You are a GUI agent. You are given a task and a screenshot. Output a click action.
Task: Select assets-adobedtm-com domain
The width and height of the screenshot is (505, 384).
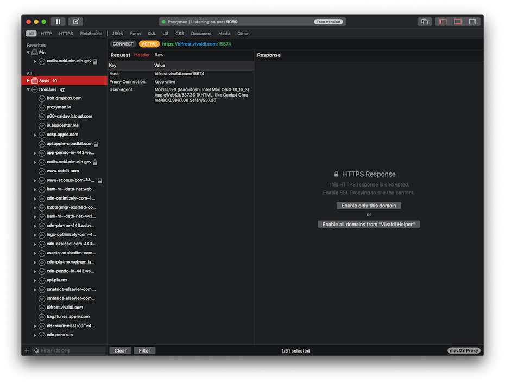click(71, 253)
